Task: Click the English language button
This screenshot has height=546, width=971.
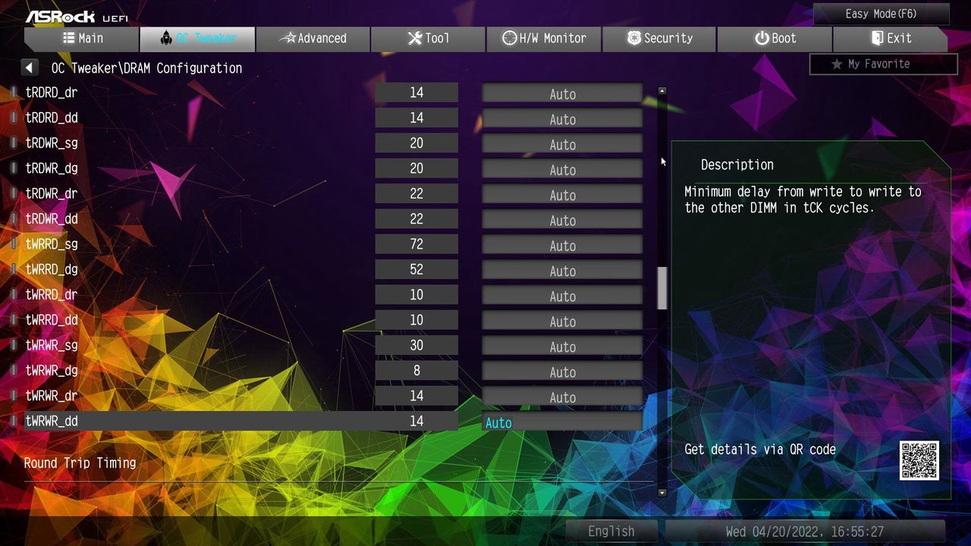Action: coord(611,531)
